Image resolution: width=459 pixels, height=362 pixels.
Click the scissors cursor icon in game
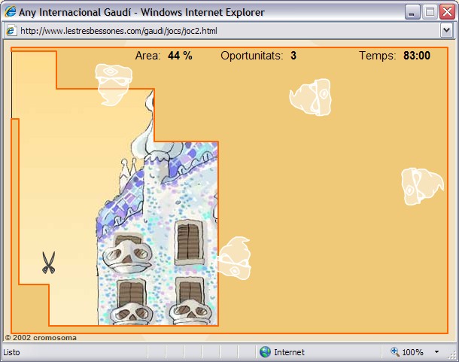click(x=49, y=263)
